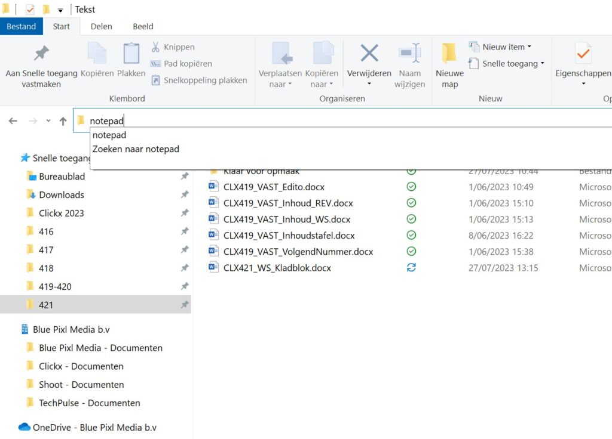Click the Back arrow navigation button
Viewport: 612px width, 439px height.
13,121
